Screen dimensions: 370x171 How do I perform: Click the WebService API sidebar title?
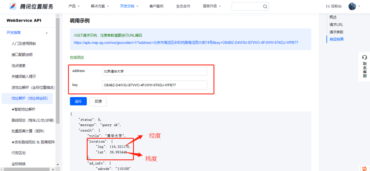coord(24,21)
